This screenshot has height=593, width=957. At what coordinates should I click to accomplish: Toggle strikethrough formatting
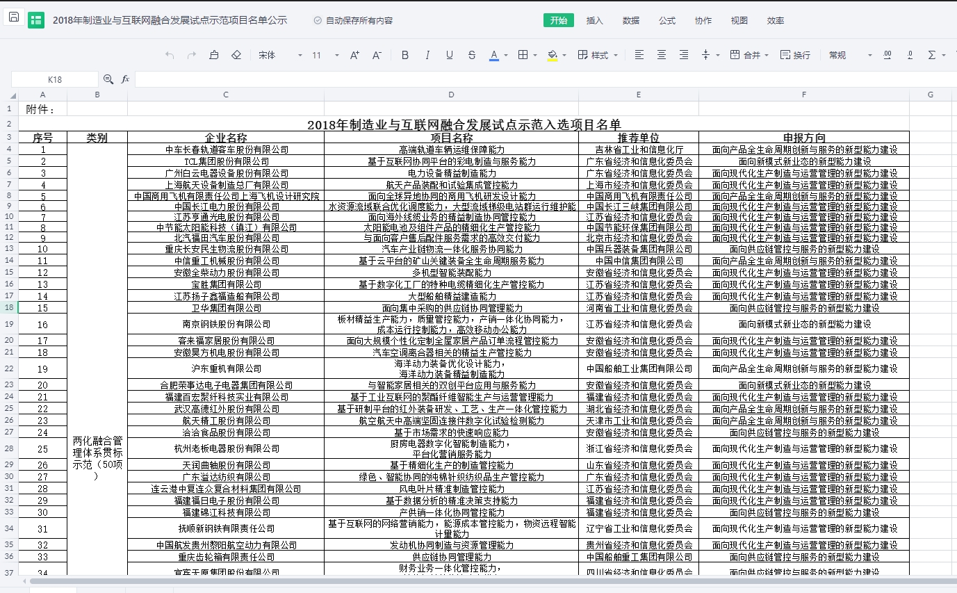472,55
